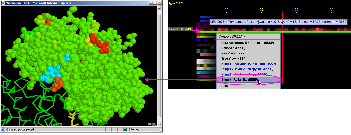Maximize the Millennium STING window
351x135 pixels.
coord(155,3)
